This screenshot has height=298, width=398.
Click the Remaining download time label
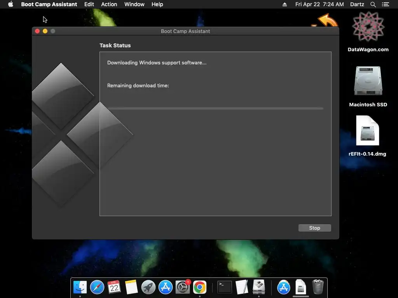pos(138,85)
